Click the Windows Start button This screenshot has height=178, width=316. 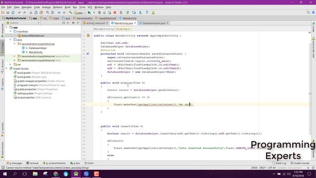click(4, 174)
